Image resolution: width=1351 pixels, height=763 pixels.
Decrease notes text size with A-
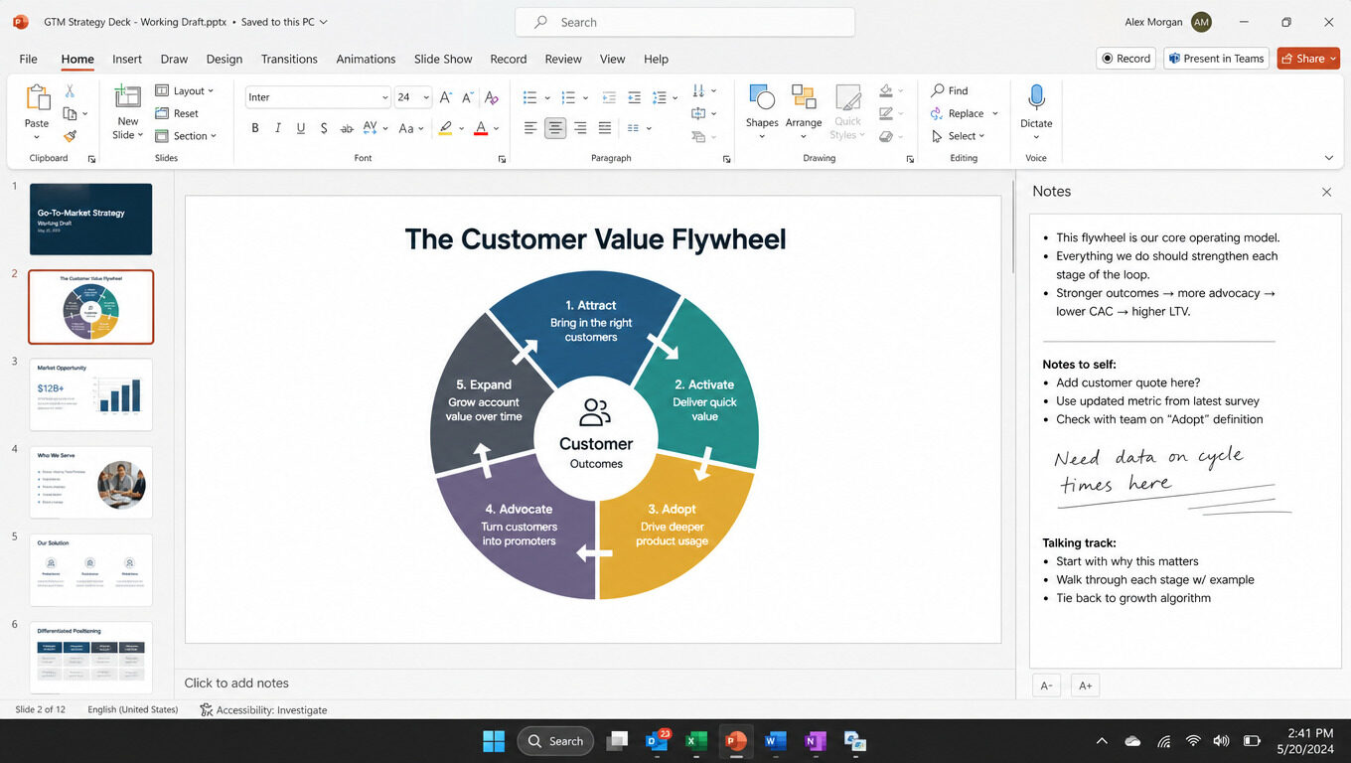(1046, 686)
